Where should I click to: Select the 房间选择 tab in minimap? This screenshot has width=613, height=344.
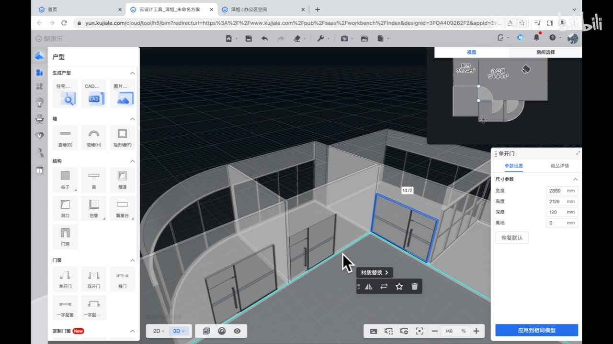(545, 53)
